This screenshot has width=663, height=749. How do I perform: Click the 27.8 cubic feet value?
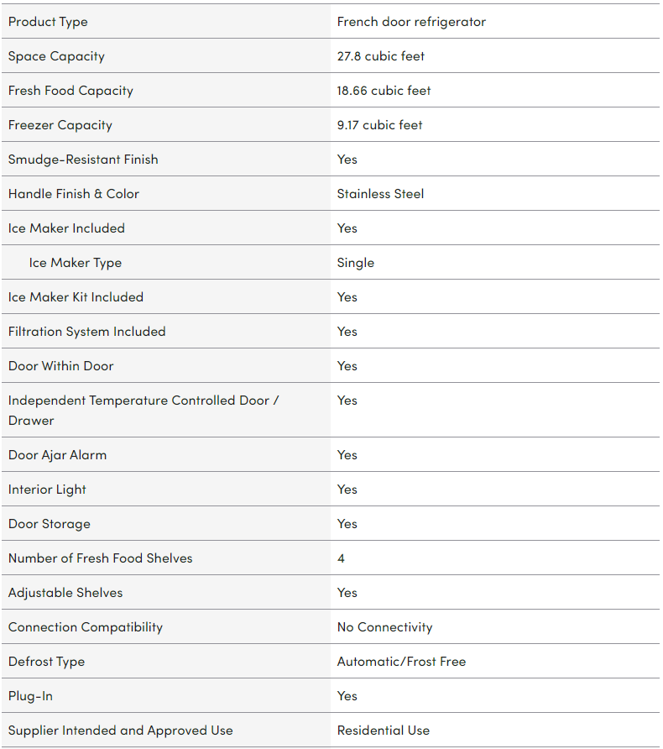click(381, 56)
